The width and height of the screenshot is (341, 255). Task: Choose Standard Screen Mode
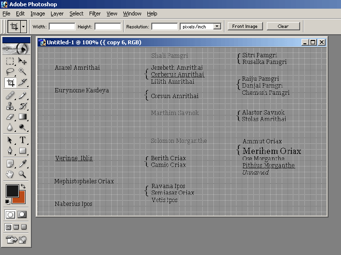click(x=8, y=227)
